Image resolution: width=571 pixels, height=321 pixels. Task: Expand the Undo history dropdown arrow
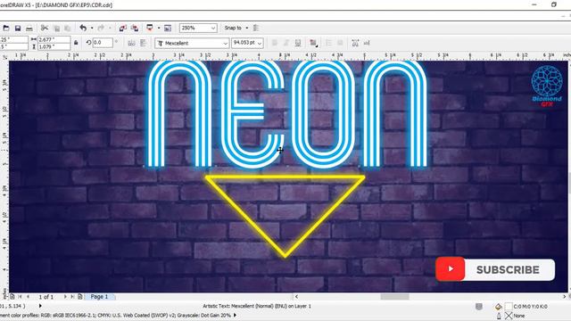(x=92, y=28)
